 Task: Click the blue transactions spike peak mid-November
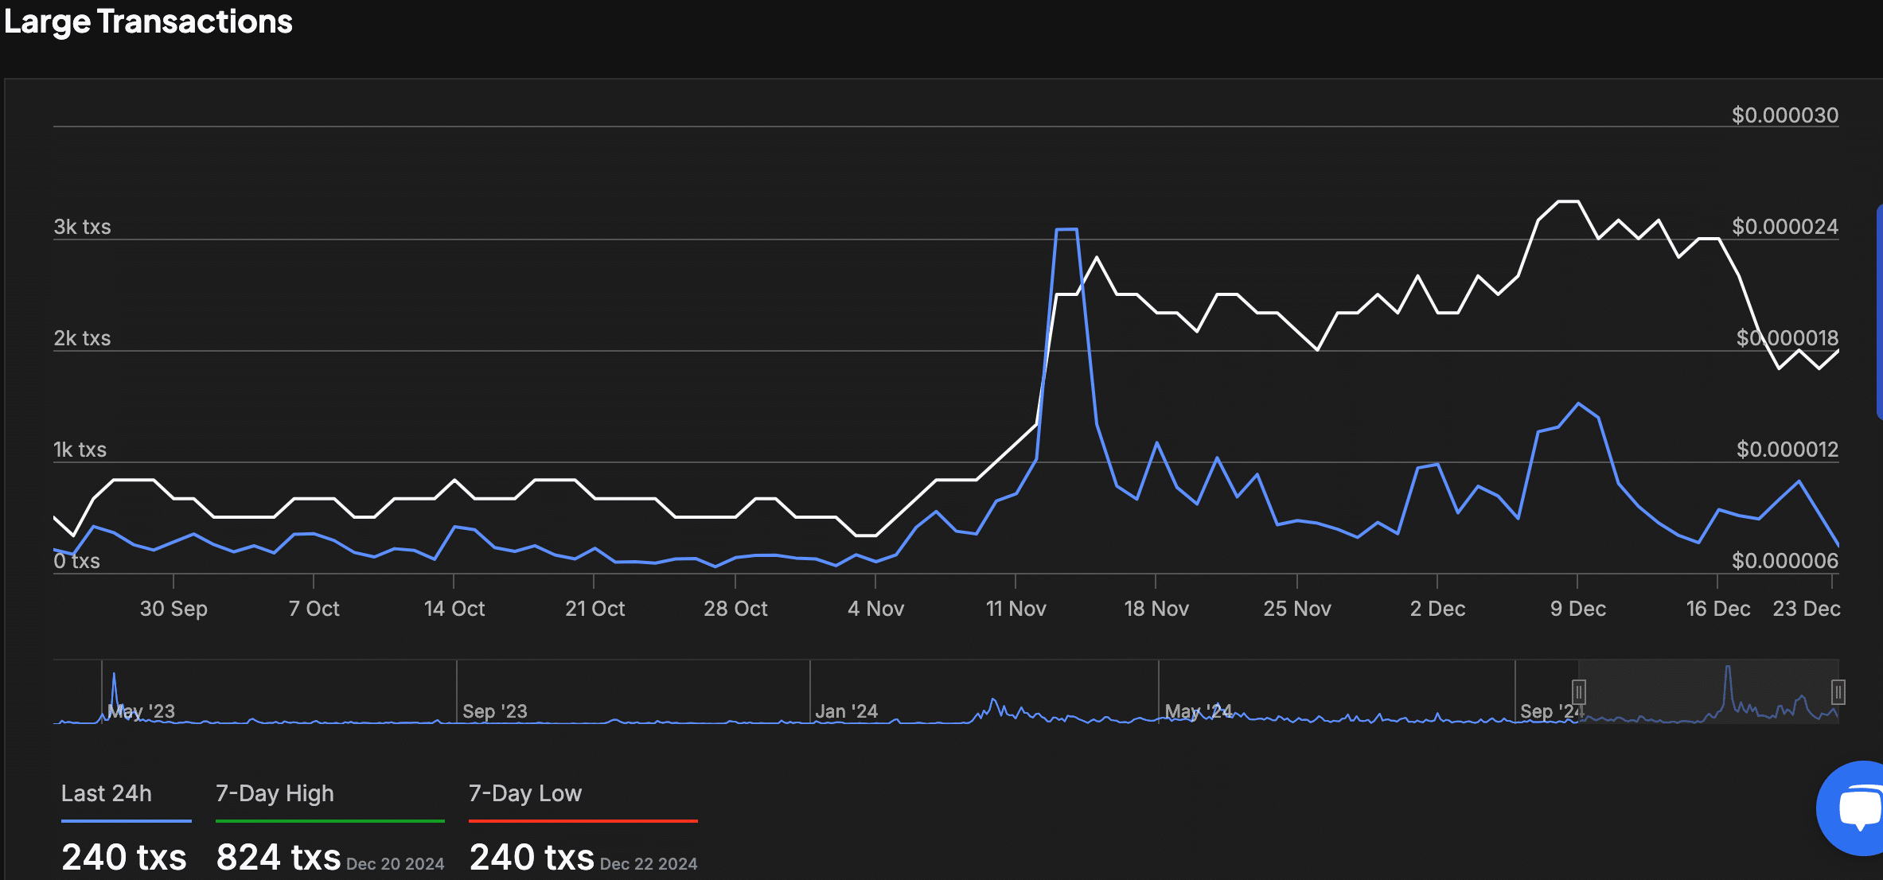(x=1066, y=229)
